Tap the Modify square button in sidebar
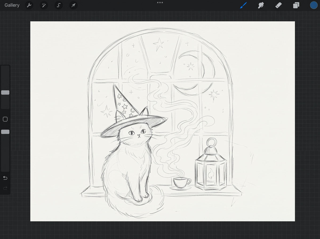This screenshot has width=320, height=239. click(x=5, y=119)
